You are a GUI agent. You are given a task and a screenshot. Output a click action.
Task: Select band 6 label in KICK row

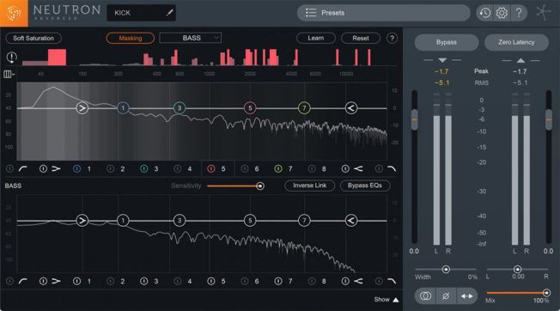click(257, 168)
